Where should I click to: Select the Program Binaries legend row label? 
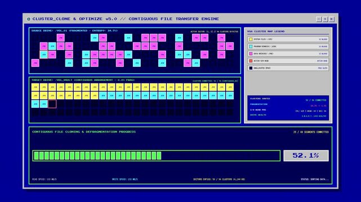click(265, 47)
